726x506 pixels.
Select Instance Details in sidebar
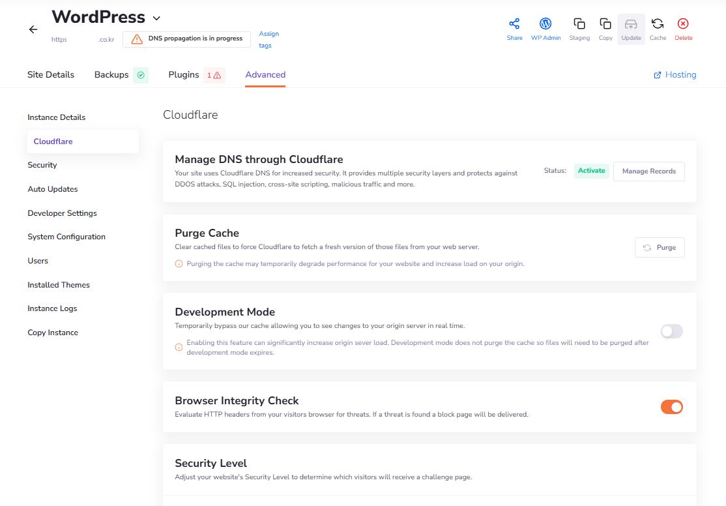57,117
